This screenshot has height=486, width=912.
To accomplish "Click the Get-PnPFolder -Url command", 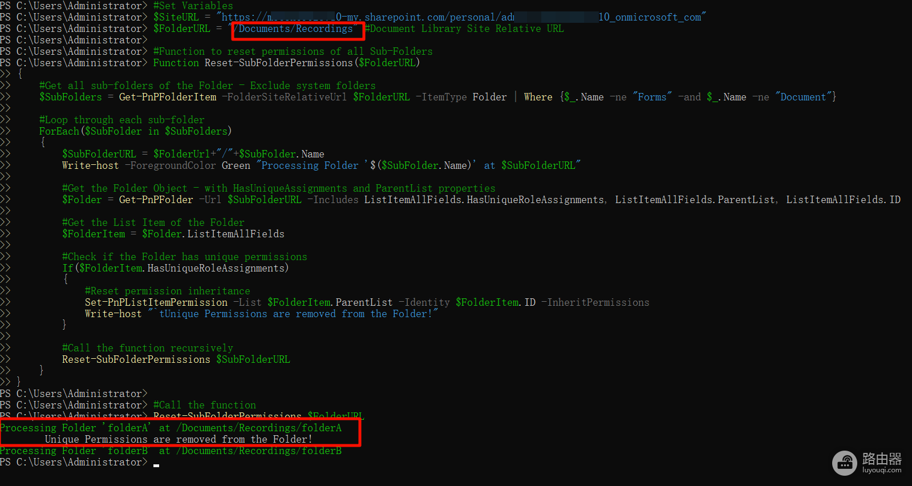I will pos(170,200).
